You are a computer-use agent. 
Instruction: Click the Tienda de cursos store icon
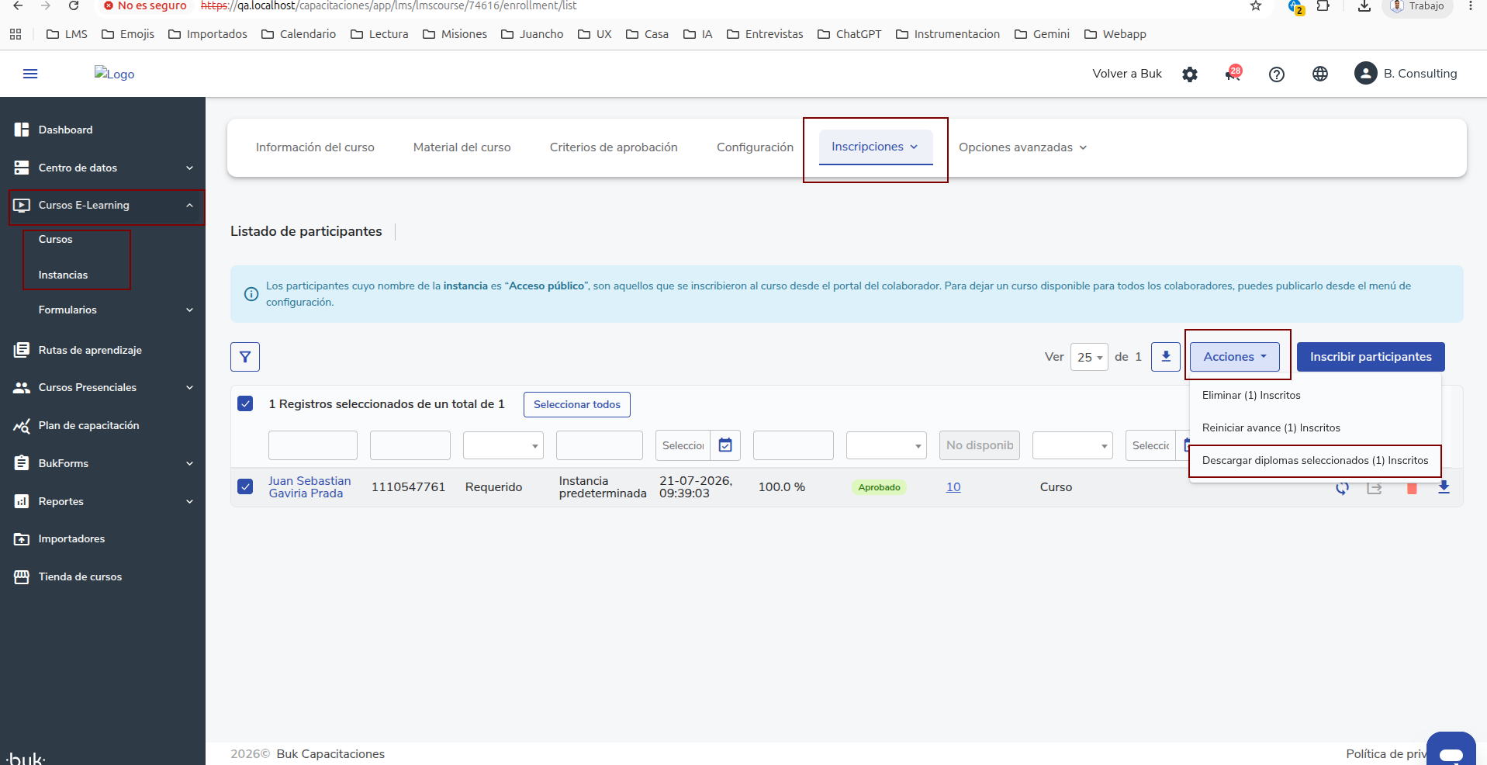pyautogui.click(x=22, y=577)
